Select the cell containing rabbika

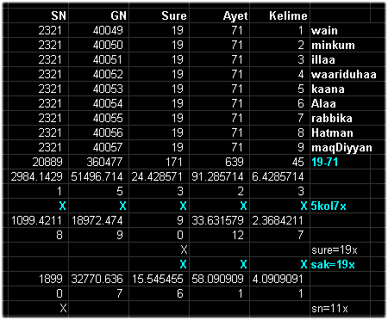pyautogui.click(x=332, y=118)
